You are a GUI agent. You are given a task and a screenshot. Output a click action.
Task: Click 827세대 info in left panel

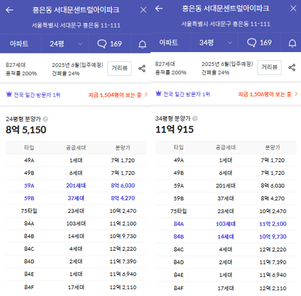16,65
